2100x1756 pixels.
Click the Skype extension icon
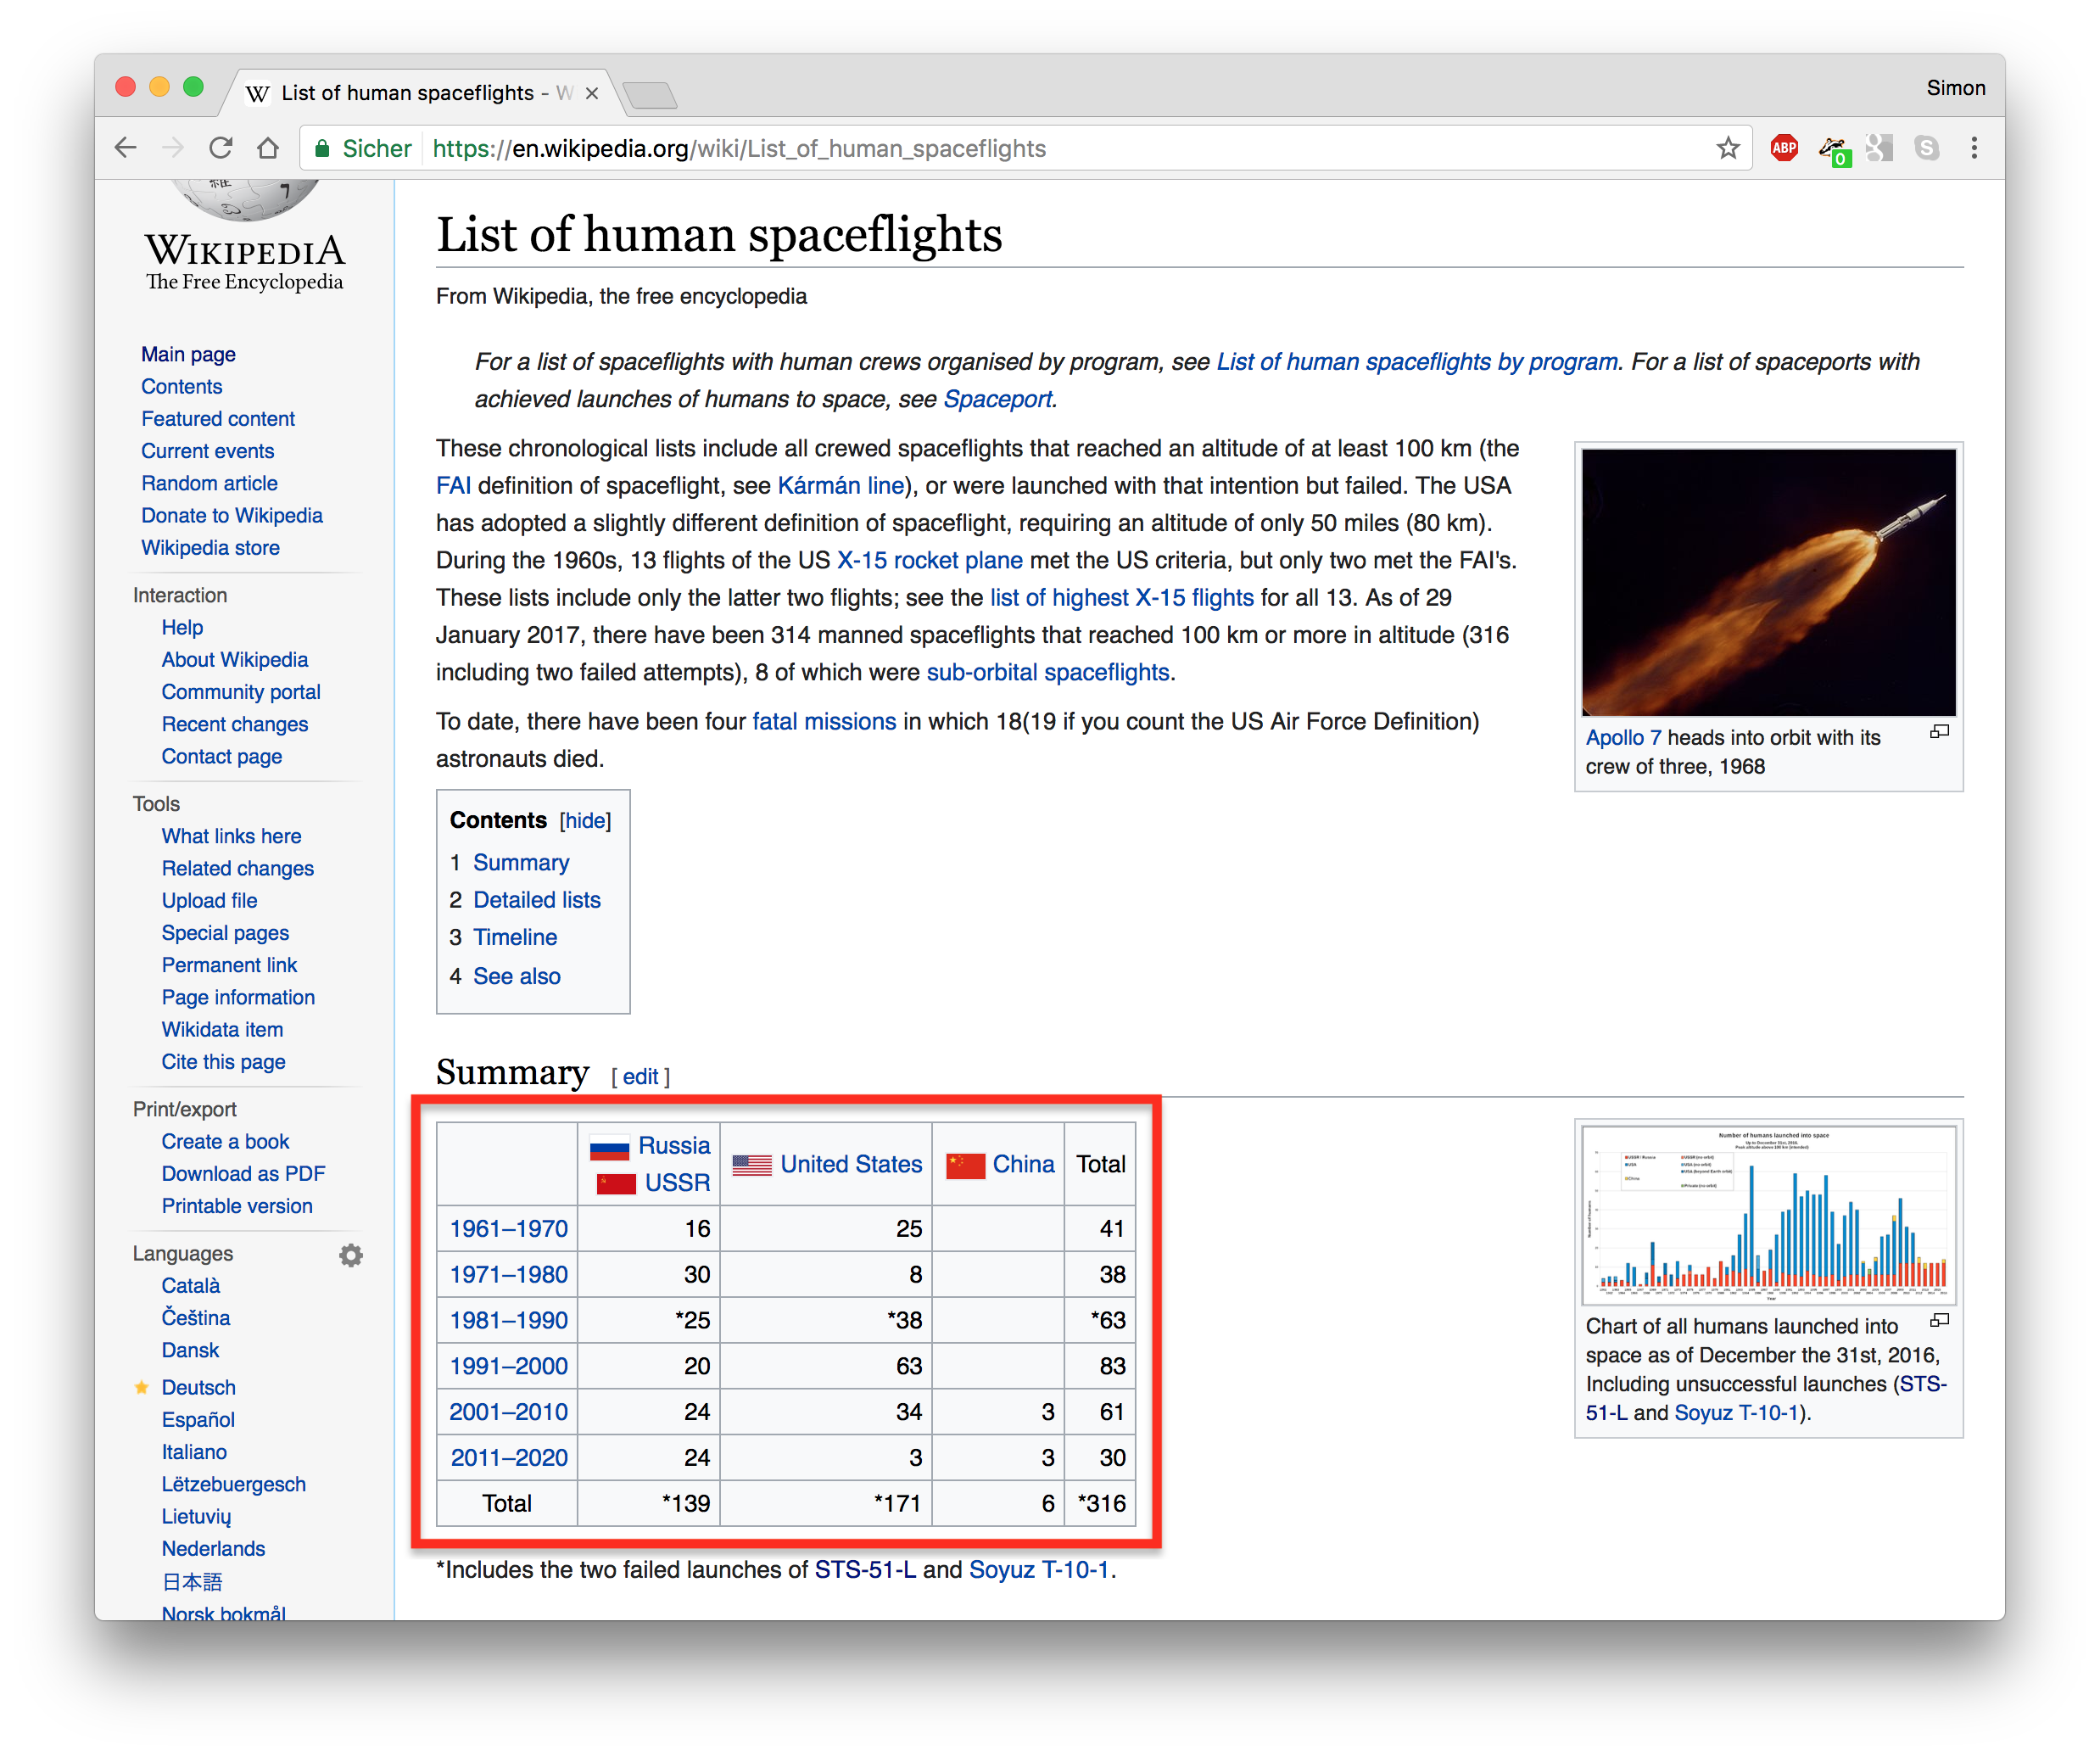tap(1926, 148)
